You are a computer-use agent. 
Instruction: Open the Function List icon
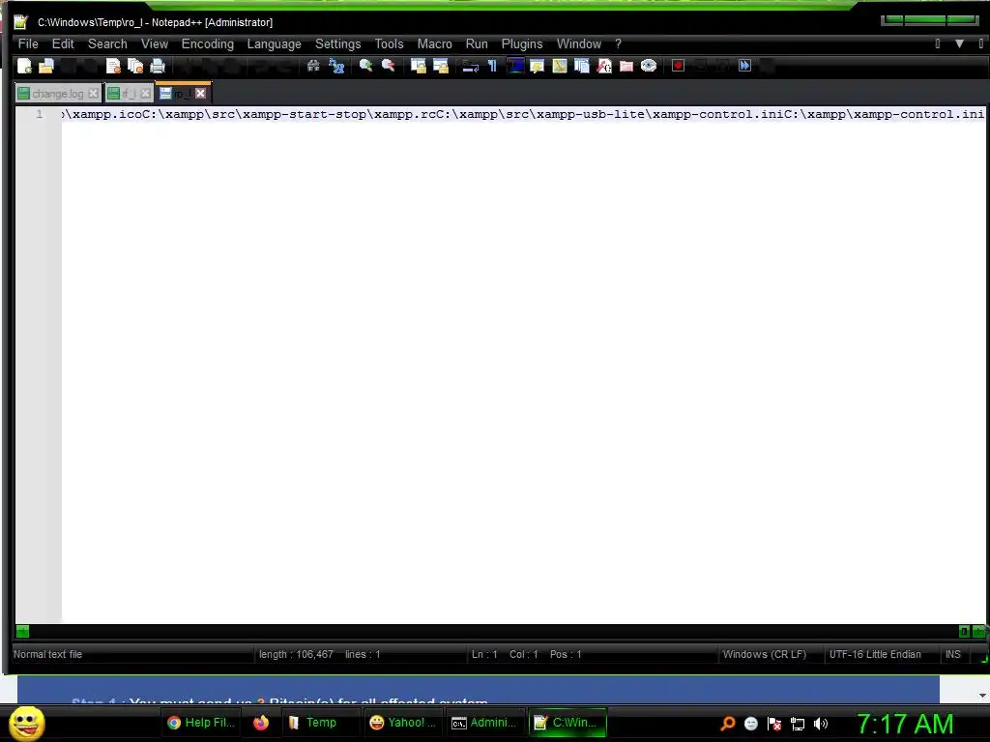tap(604, 66)
